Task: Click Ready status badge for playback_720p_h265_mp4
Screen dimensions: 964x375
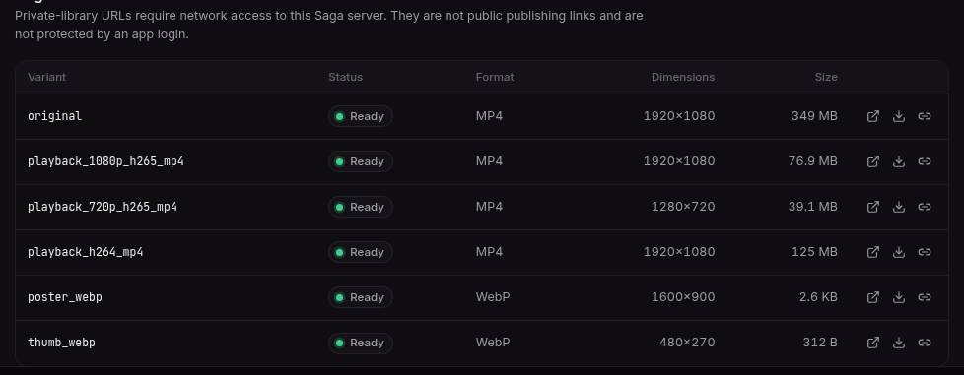Action: (x=361, y=207)
